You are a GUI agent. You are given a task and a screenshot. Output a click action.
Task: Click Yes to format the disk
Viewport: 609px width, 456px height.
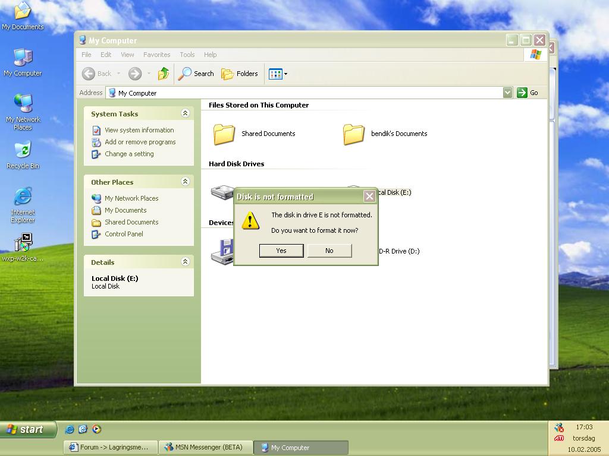[281, 251]
